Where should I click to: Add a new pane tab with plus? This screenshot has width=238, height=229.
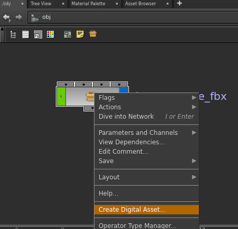[x=180, y=3]
